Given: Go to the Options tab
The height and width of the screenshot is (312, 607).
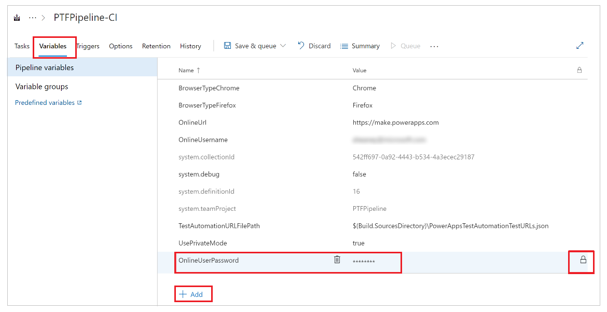Looking at the screenshot, I should tap(121, 46).
